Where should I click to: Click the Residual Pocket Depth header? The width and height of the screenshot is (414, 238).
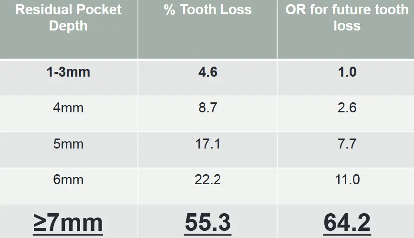click(68, 18)
